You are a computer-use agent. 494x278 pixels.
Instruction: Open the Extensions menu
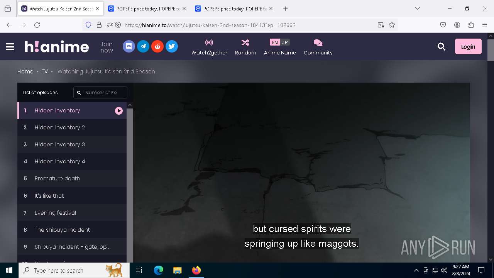click(x=471, y=25)
